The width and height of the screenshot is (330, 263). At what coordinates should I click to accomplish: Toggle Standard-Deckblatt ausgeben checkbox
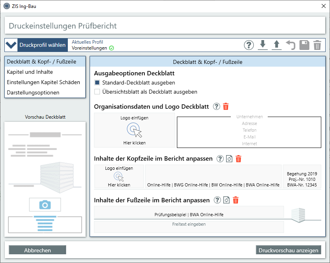pos(97,83)
